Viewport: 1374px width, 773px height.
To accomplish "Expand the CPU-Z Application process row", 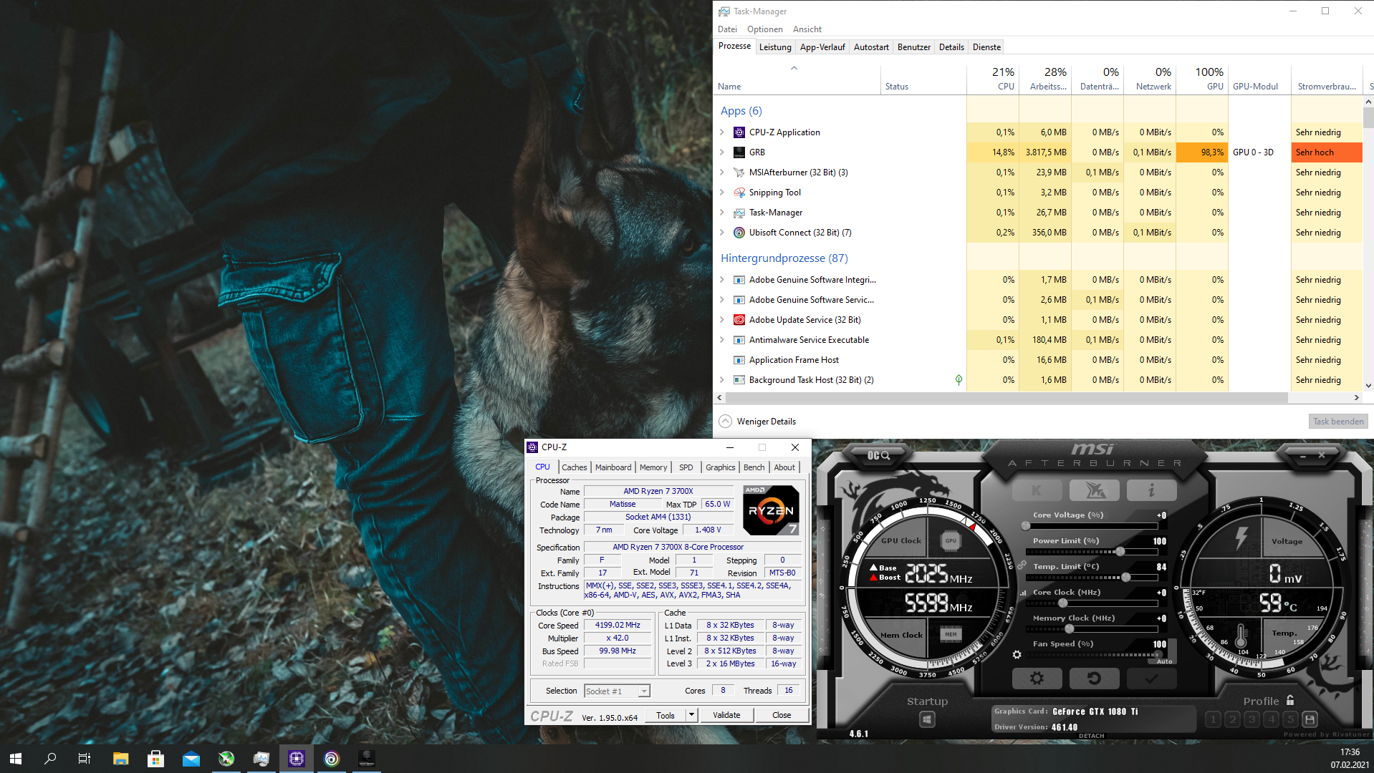I will pos(722,132).
